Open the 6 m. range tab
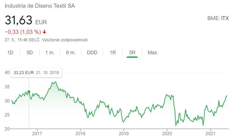Screen dimensions: 239x139 click(x=71, y=53)
